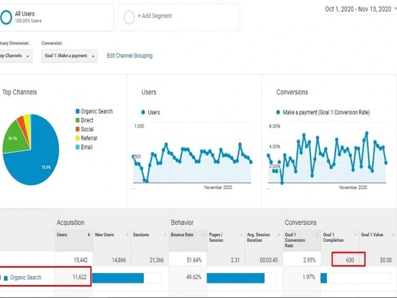Click the Conversions chart title

point(292,92)
